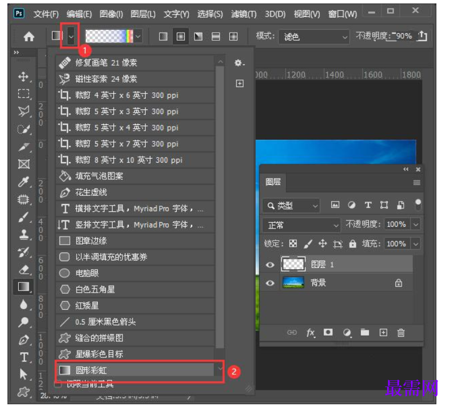Choose preset 裁剪 4 英寸 x 6 英寸 300 ppi
Screen dimensions: 449x406
pyautogui.click(x=135, y=95)
